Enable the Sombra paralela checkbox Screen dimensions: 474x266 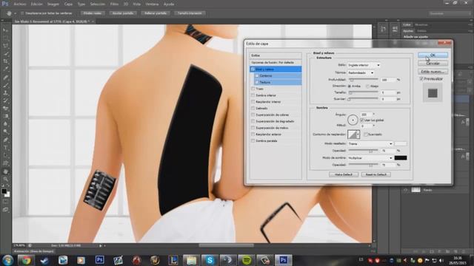click(253, 141)
